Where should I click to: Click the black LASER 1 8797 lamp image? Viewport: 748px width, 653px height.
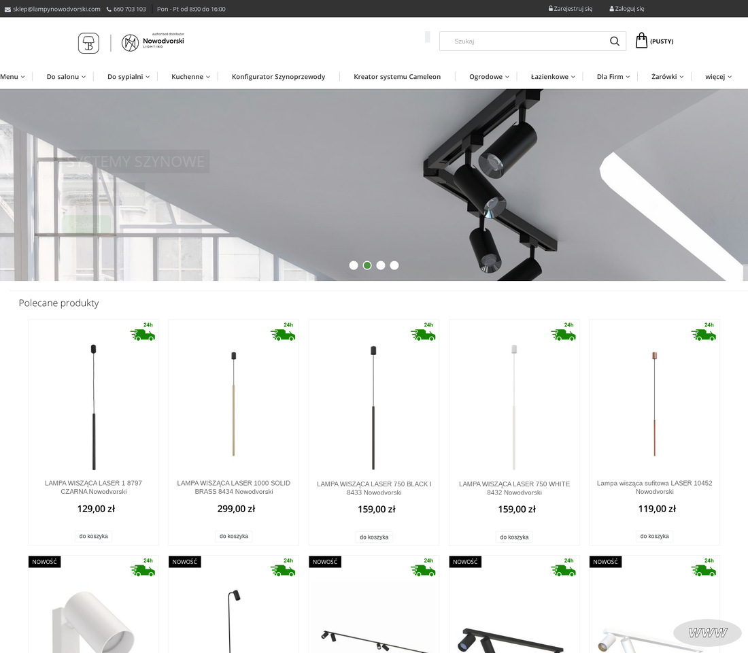(x=94, y=407)
